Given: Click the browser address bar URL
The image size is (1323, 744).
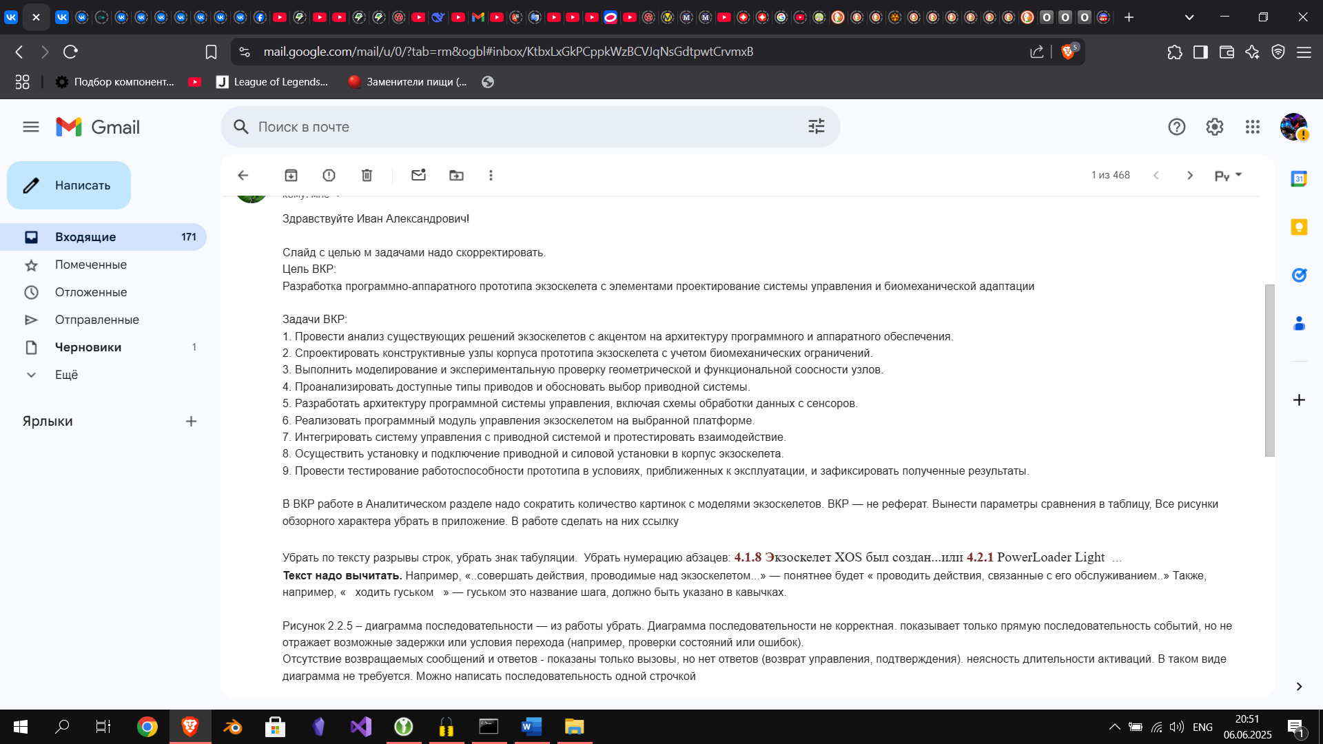Looking at the screenshot, I should pos(509,52).
